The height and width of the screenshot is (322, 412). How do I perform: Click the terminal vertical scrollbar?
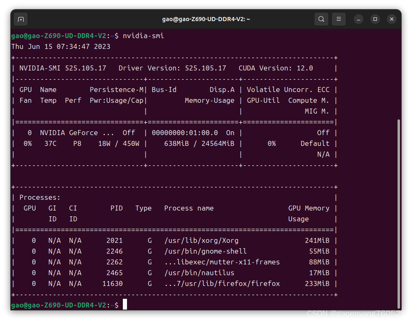399,215
